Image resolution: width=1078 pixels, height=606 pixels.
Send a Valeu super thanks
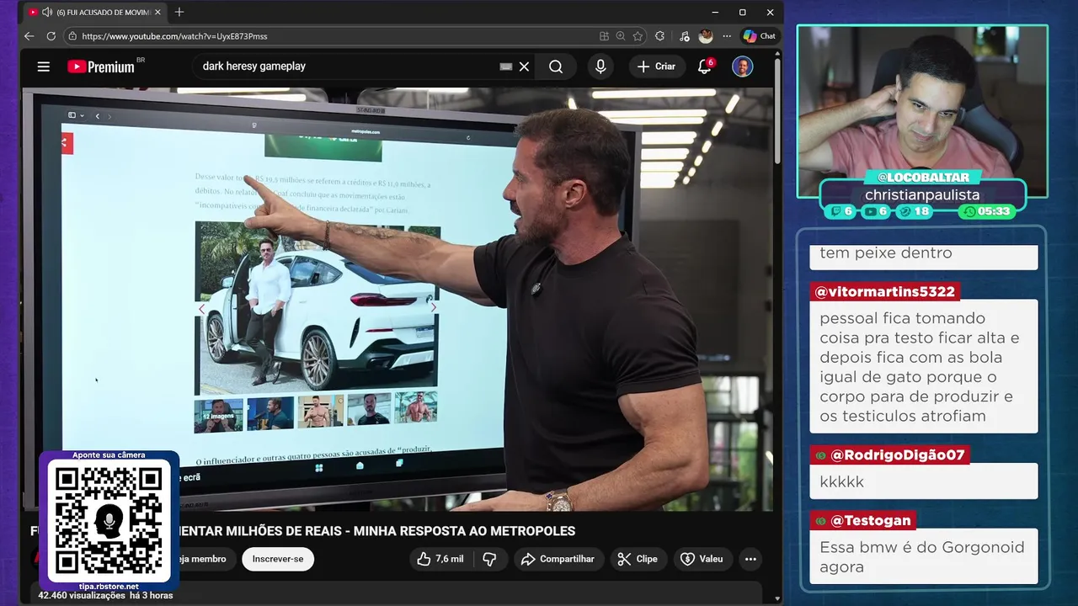702,559
